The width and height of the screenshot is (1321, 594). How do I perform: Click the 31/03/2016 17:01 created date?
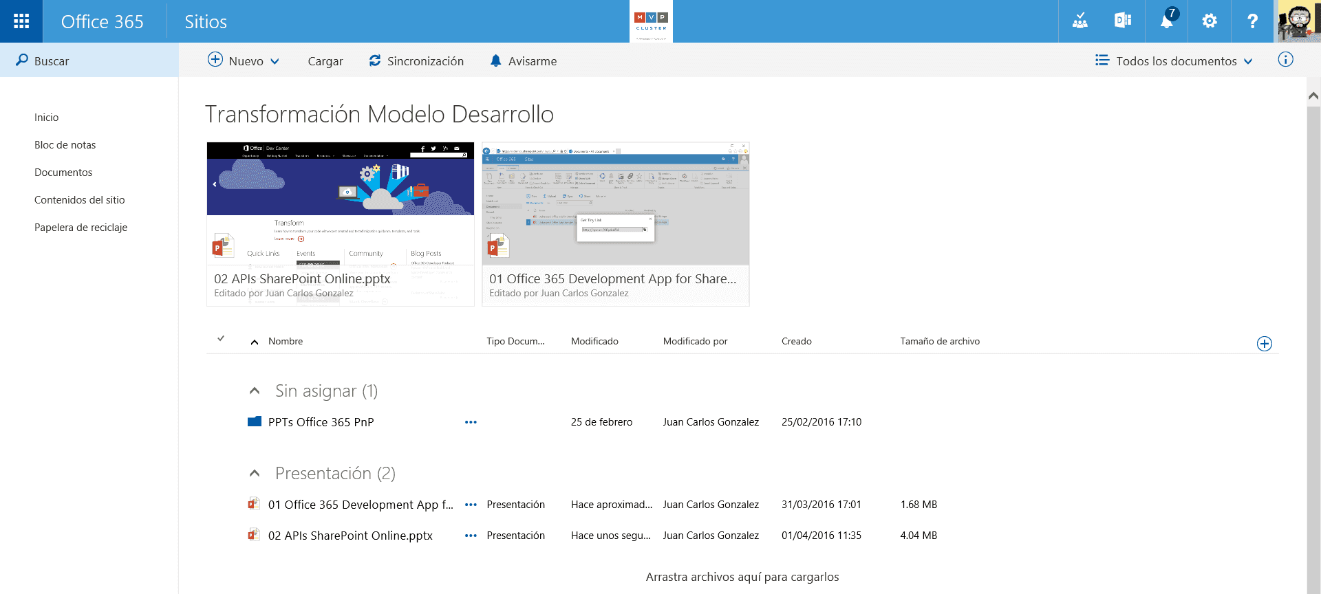(821, 505)
